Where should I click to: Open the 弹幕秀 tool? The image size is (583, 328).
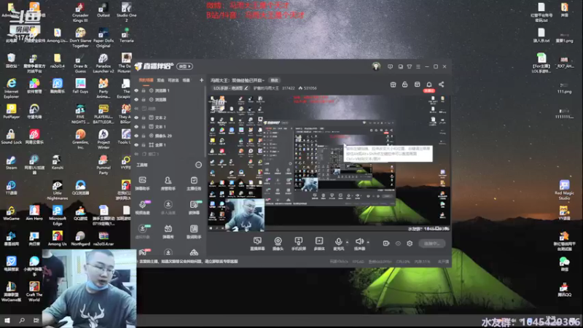point(168,232)
